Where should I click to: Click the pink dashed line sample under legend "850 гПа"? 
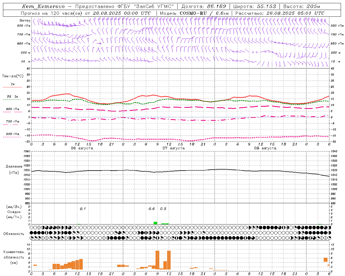point(12,112)
